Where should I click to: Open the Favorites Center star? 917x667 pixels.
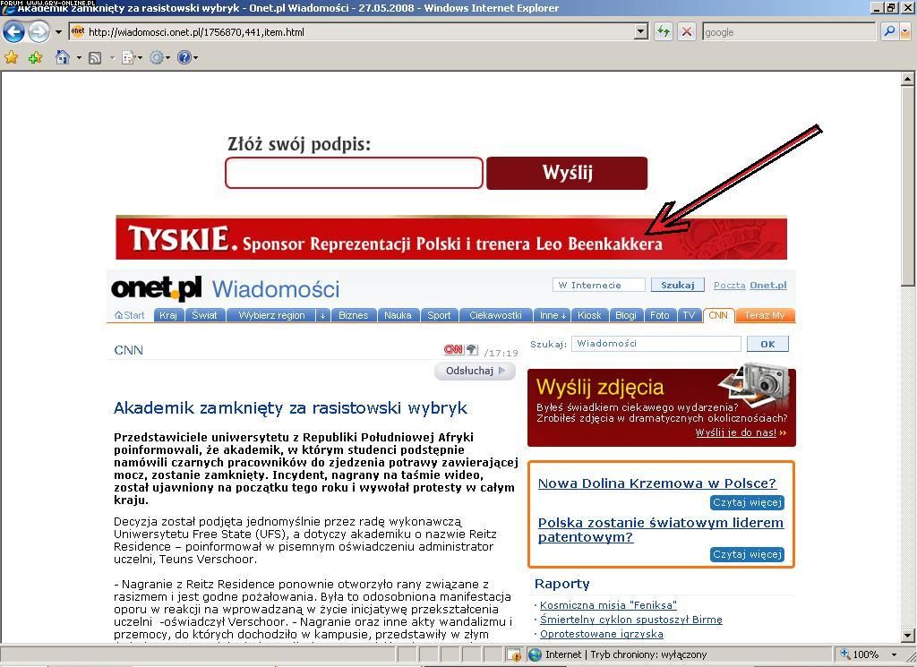[x=11, y=57]
